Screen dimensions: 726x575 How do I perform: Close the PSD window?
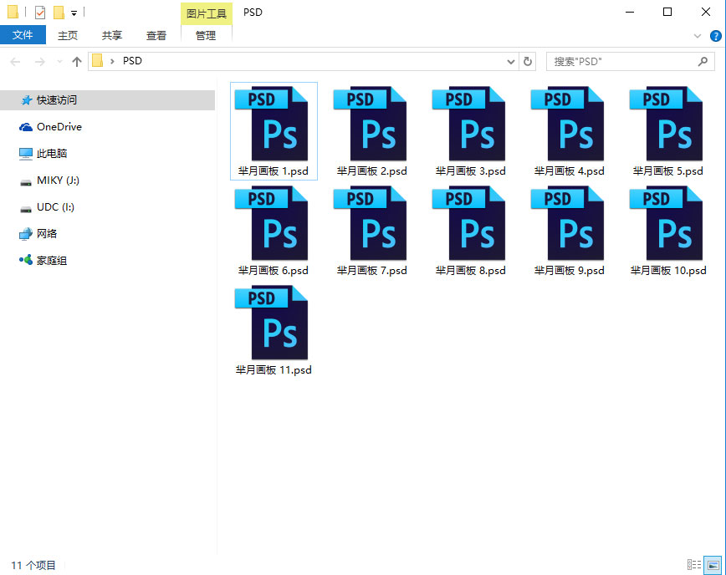point(706,12)
